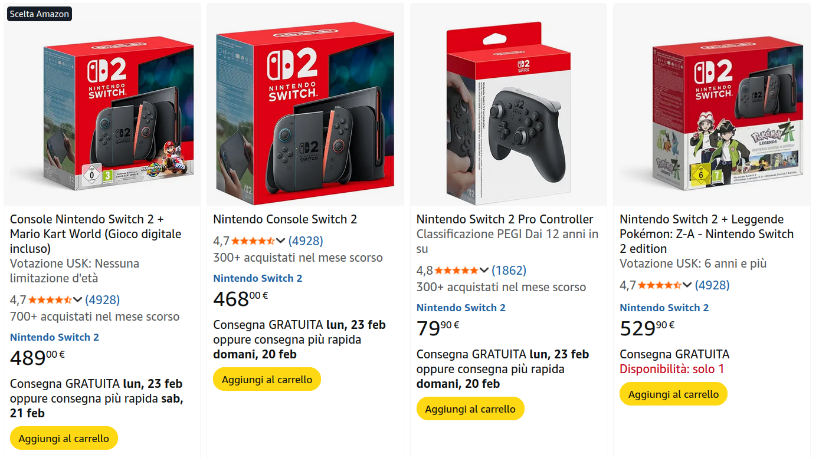Click Pro Controller five-star rating icons
The width and height of the screenshot is (819, 458).
(x=456, y=271)
